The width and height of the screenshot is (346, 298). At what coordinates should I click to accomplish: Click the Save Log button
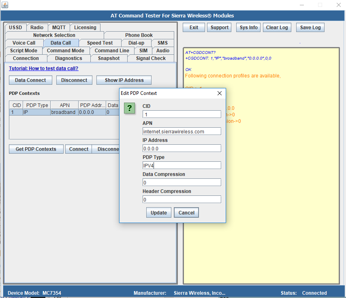[x=310, y=28]
